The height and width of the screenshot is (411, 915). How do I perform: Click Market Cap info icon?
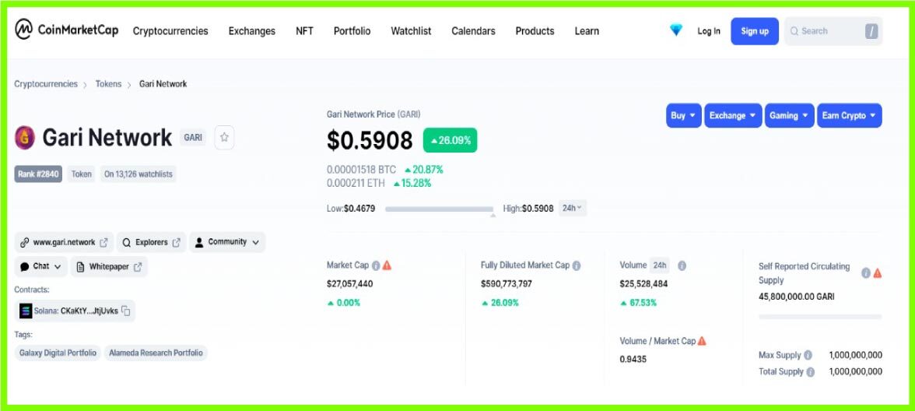(x=376, y=265)
